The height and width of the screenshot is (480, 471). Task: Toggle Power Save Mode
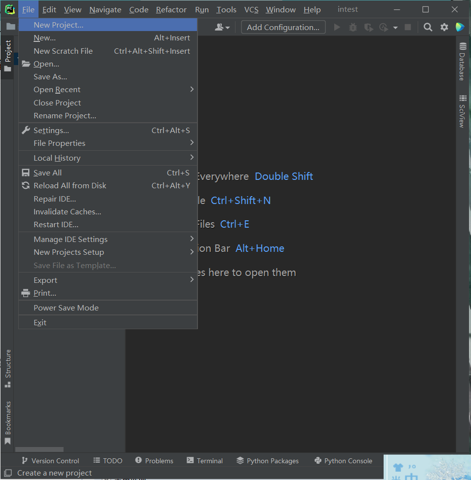tap(108, 308)
